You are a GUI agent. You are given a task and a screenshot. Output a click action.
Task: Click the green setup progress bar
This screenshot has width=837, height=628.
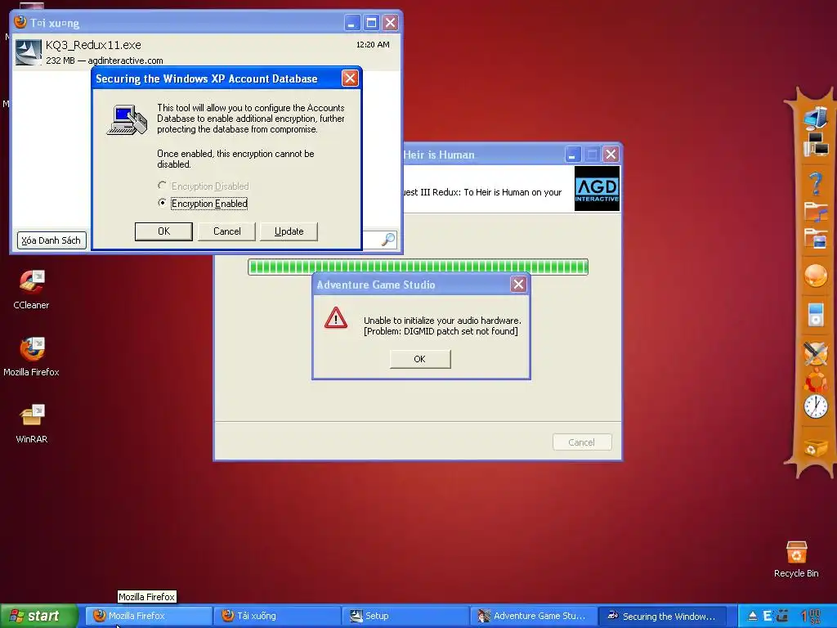[418, 267]
